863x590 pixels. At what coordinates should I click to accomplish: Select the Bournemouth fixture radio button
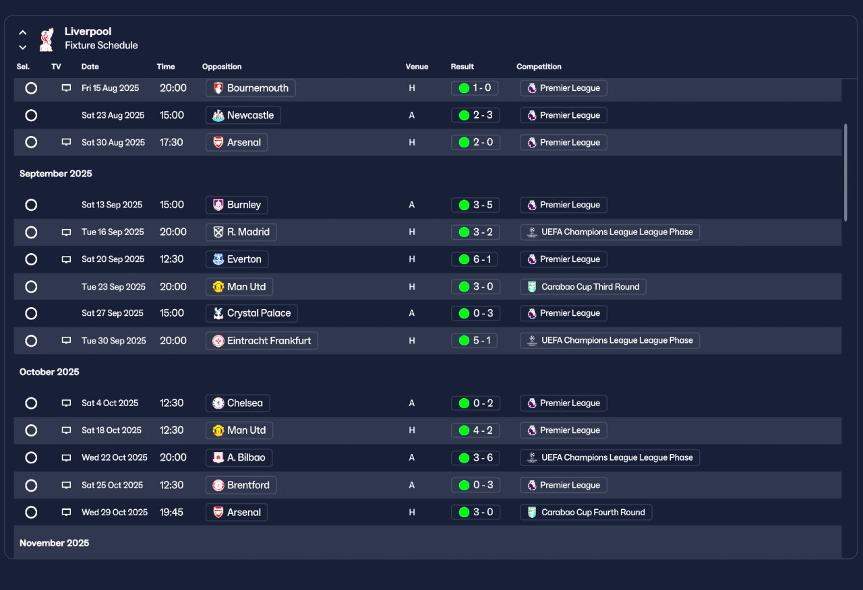31,88
